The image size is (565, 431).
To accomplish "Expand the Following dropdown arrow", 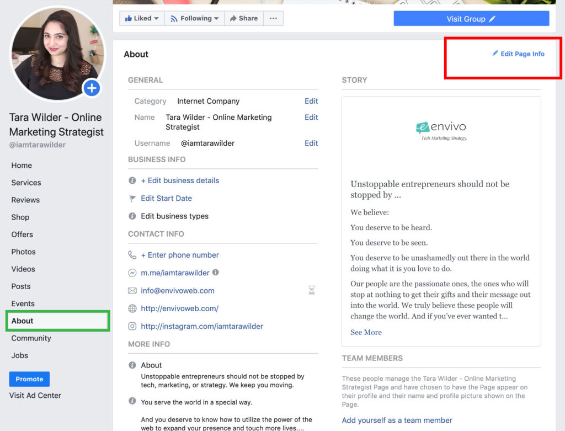I will (x=216, y=18).
